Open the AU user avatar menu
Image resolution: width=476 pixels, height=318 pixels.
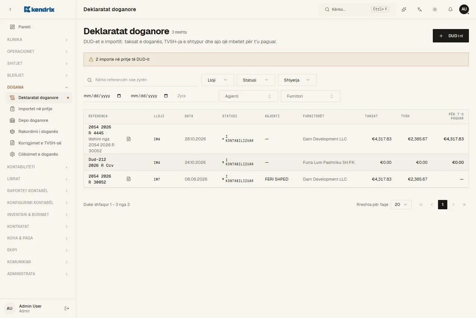[x=464, y=9]
